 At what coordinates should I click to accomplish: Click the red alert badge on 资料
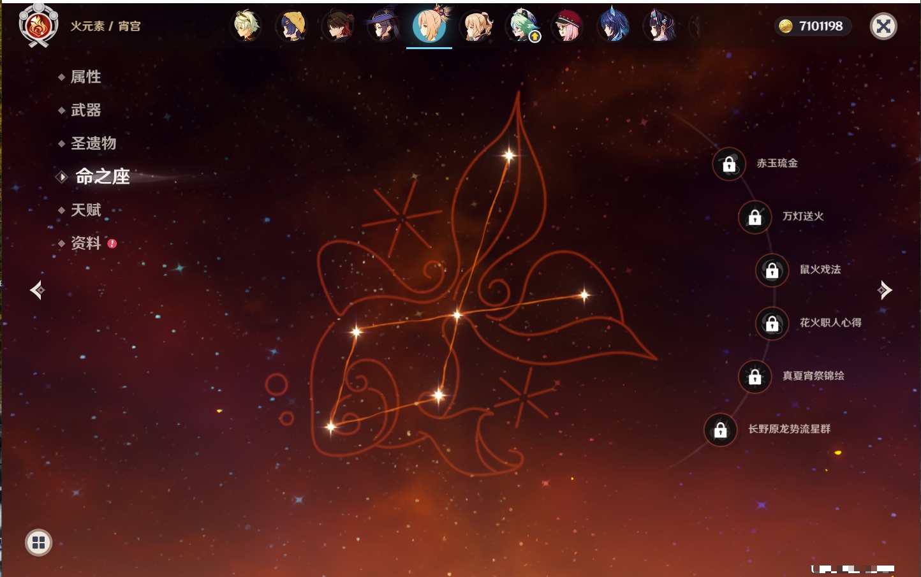(x=112, y=244)
